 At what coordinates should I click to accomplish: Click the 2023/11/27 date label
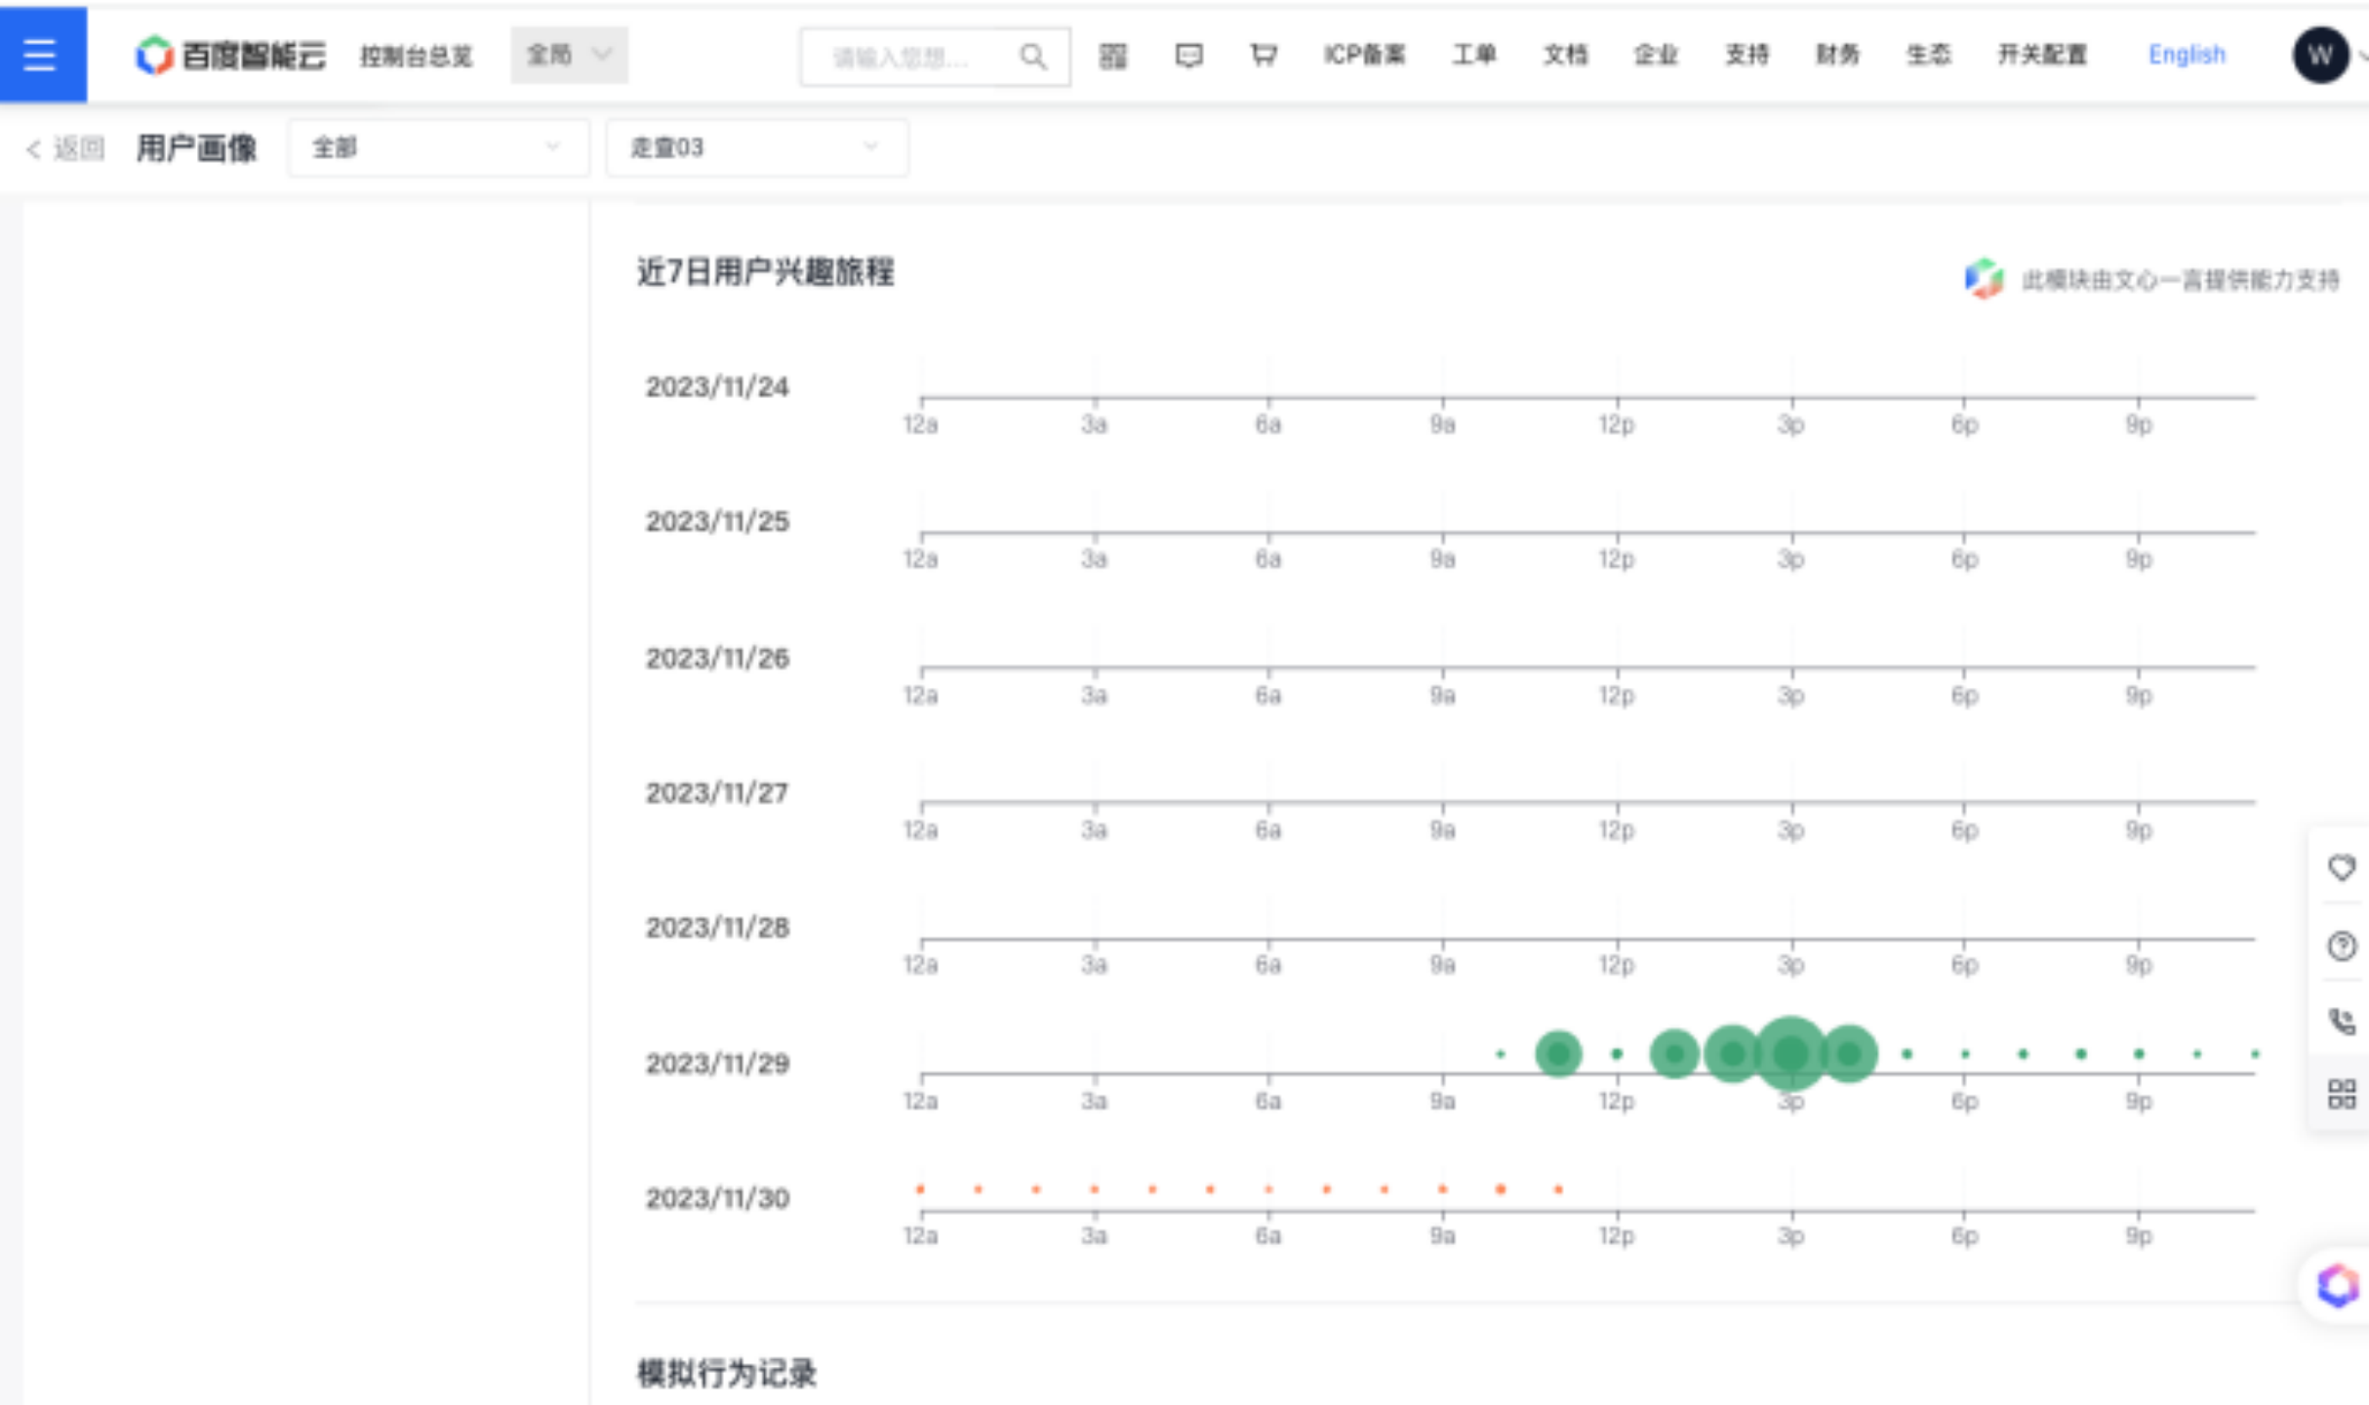(717, 793)
